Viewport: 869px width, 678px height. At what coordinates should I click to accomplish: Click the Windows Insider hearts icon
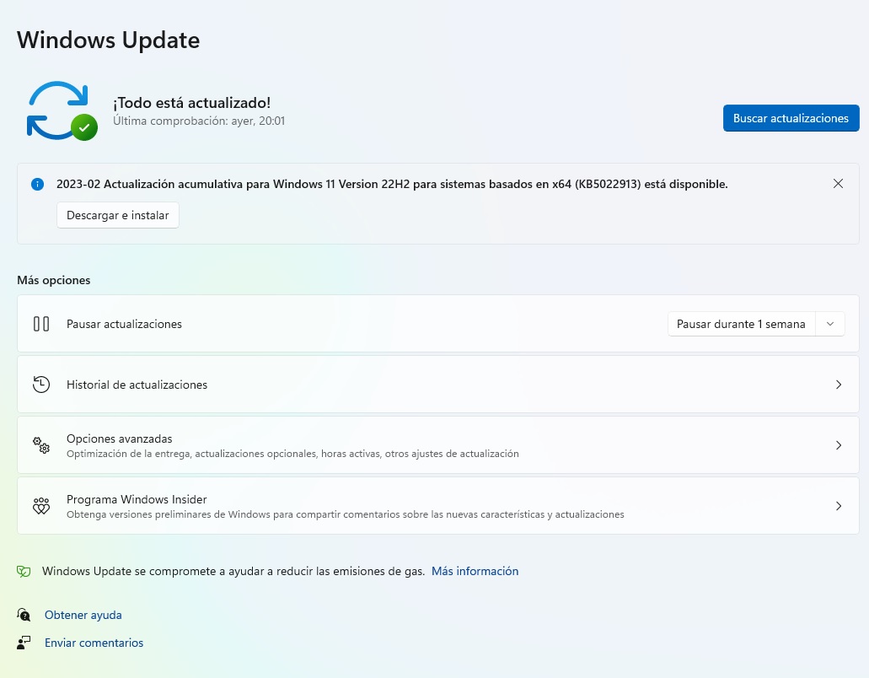[x=41, y=506]
